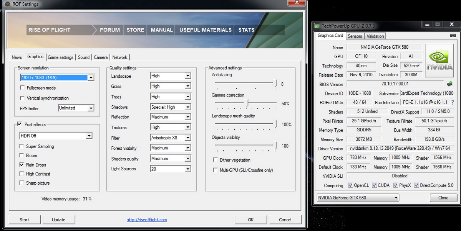This screenshot has width=461, height=231.
Task: Open the HDR Off dropdown
Action: (x=56, y=136)
